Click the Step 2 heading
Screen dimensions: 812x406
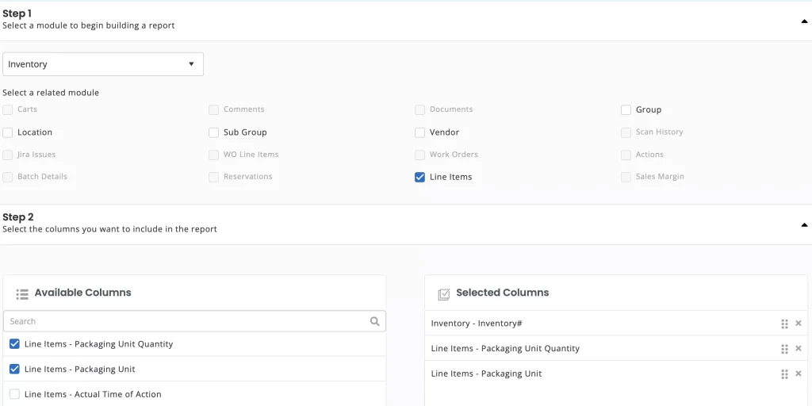pos(18,217)
